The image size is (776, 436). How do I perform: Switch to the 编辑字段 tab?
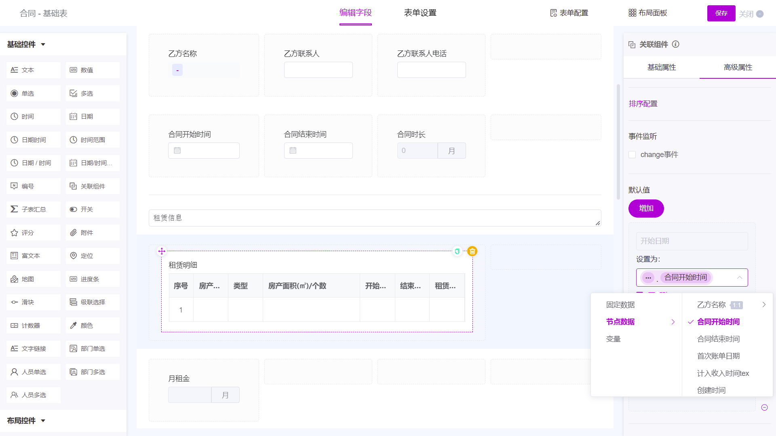(x=356, y=13)
